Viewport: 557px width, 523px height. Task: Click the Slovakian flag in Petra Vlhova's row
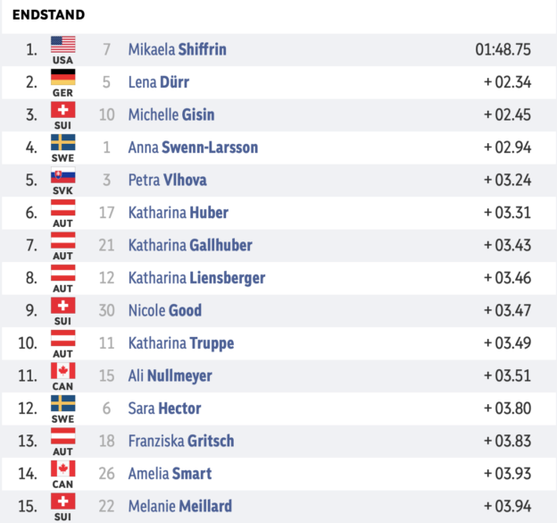(x=62, y=175)
